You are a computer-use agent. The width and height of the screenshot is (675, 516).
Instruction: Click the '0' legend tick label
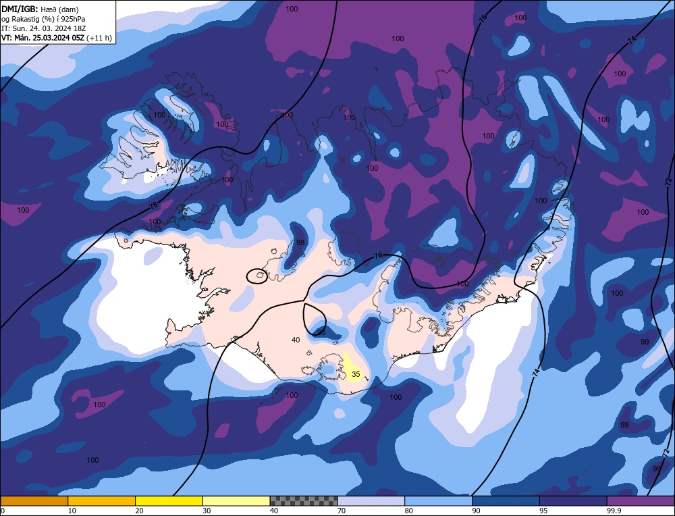coord(3,511)
